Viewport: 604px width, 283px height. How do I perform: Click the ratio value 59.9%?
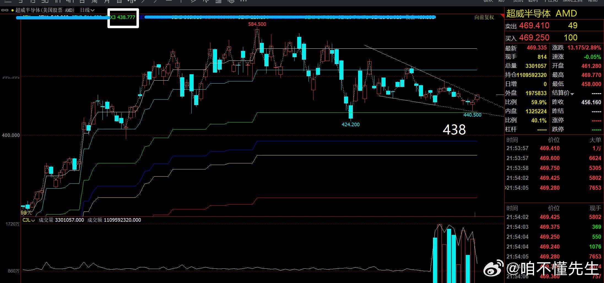click(x=539, y=102)
